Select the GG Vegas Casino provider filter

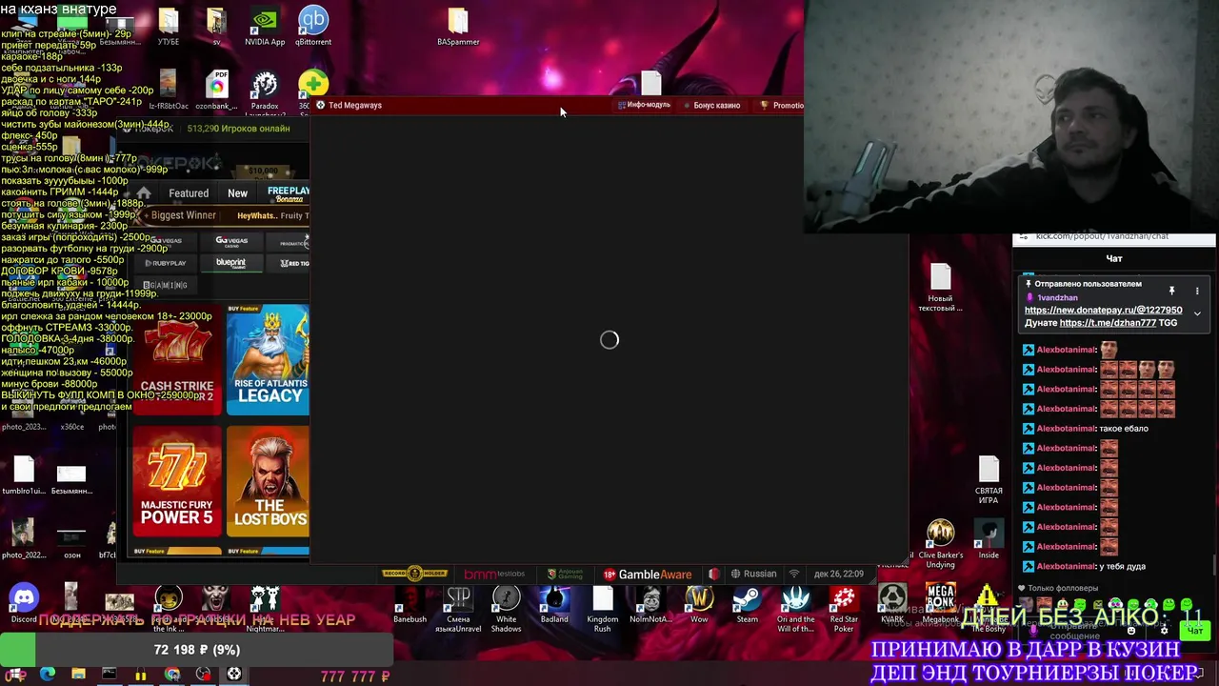coord(231,241)
